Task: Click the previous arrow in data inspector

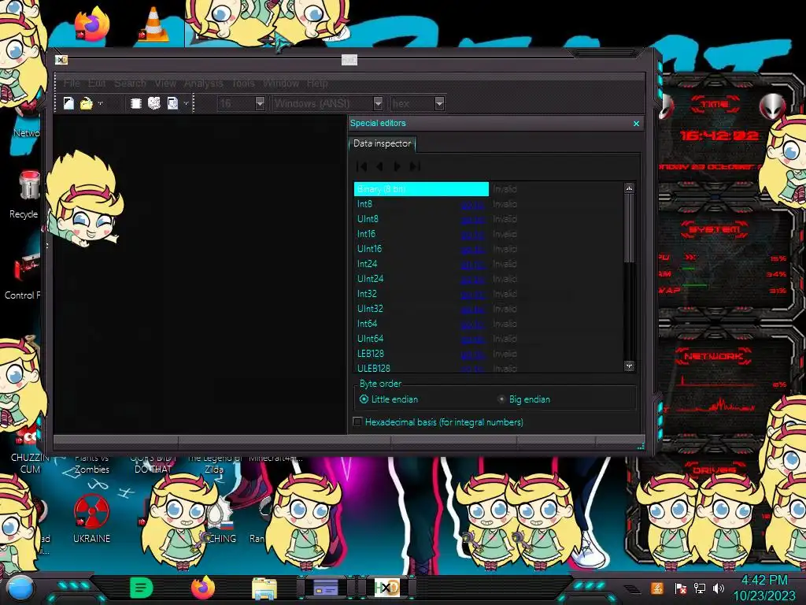Action: [379, 166]
